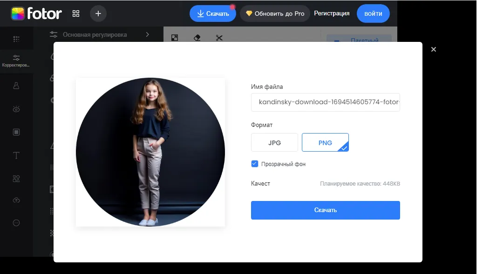The image size is (483, 274).
Task: Open the Скачать dropdown in top bar
Action: point(213,13)
